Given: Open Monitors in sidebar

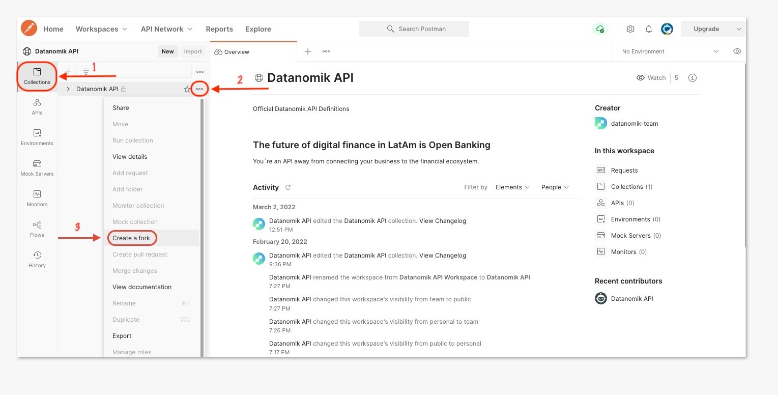Looking at the screenshot, I should point(37,199).
